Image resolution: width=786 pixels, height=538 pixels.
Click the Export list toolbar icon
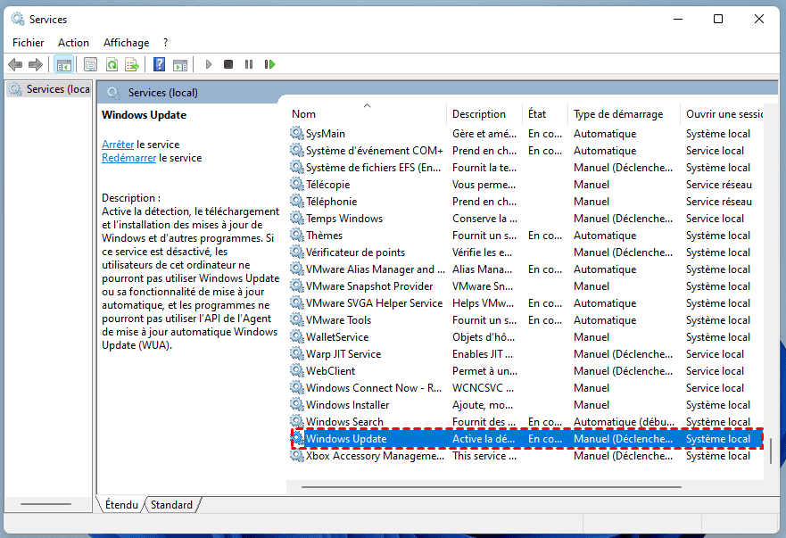pos(132,64)
